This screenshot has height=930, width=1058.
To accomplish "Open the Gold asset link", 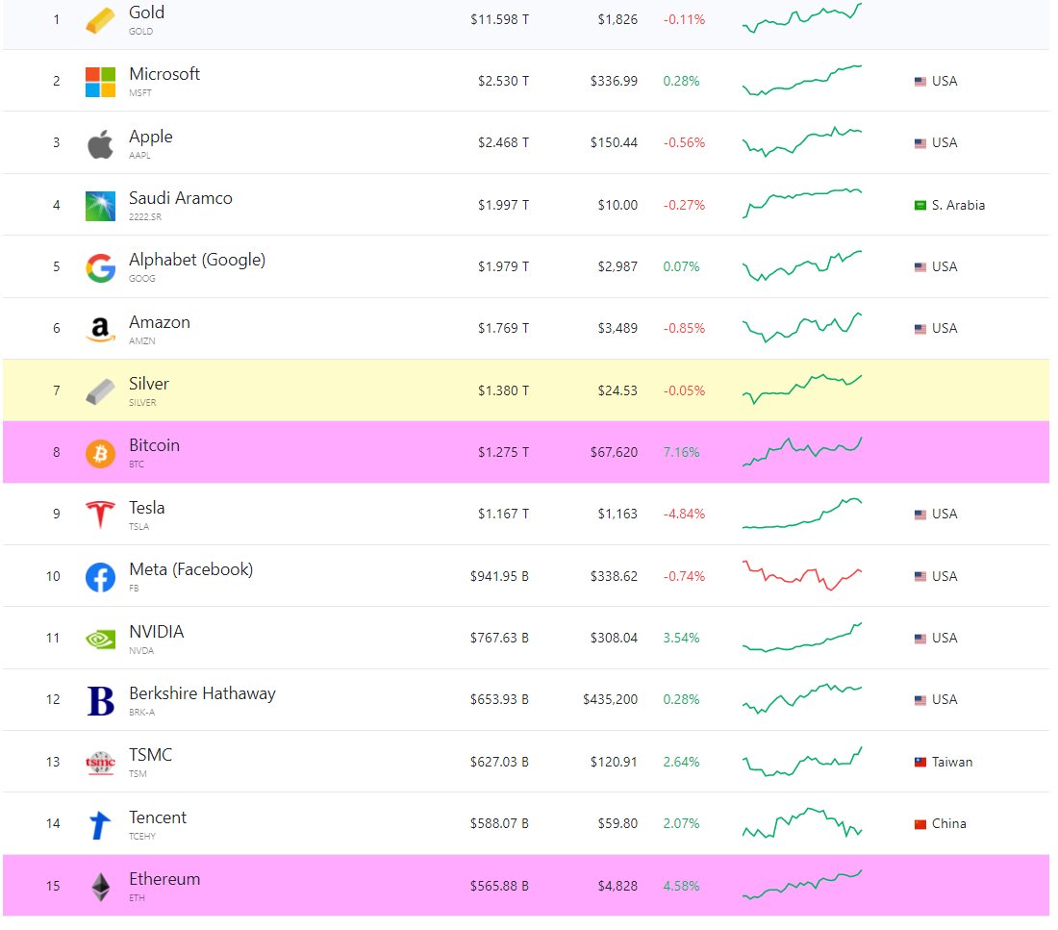I will click(146, 13).
